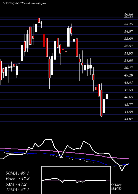Click the '50MA : 49.1' readout
Screen dimensions: 138x194
17,173
